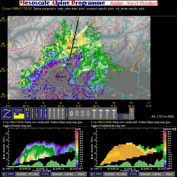Screen dimensions: 177x177
Task: Select S-POL under the right cross-section
Action: pos(133,174)
